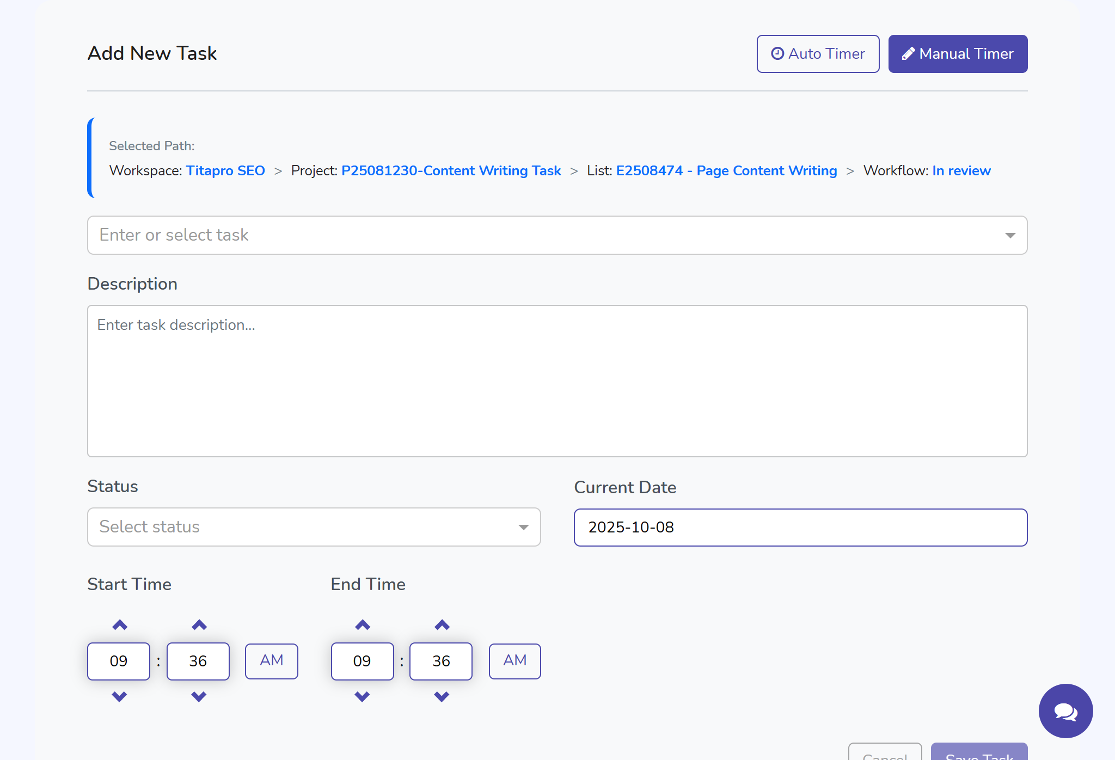The image size is (1115, 760).
Task: Switch to Manual Timer mode
Action: pyautogui.click(x=958, y=54)
